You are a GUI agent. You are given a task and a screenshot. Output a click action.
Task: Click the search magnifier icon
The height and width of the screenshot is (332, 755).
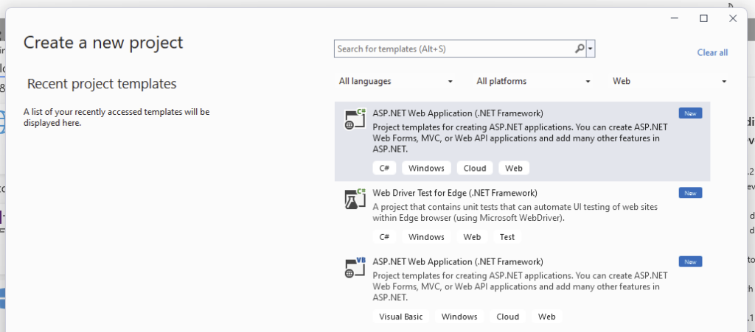(x=580, y=49)
